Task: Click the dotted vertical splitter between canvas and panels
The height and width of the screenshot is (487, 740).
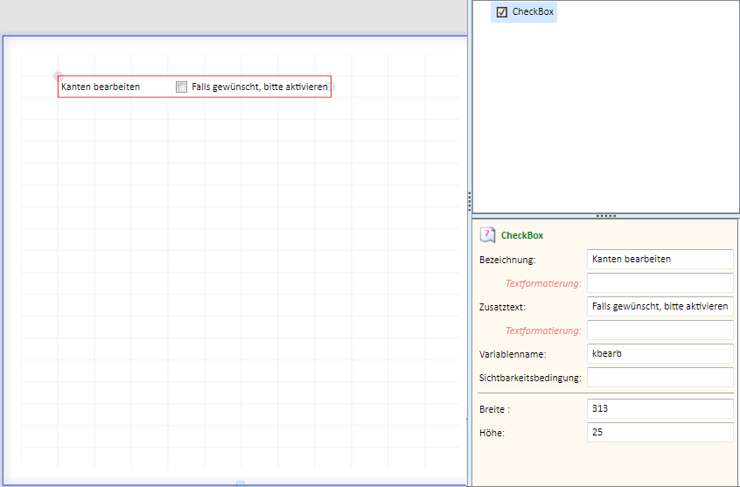Action: (x=469, y=201)
